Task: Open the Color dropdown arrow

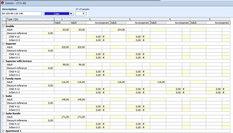Action: tap(71, 14)
